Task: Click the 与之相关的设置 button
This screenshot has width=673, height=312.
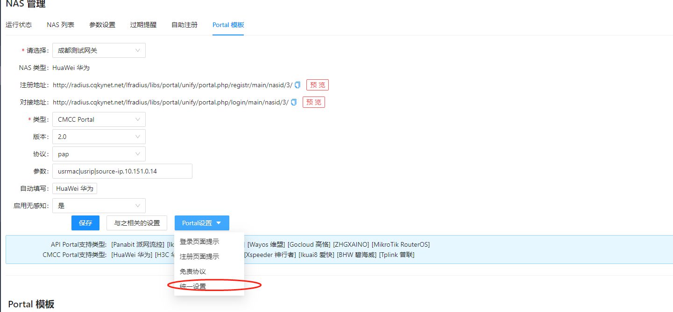Action: pyautogui.click(x=137, y=223)
